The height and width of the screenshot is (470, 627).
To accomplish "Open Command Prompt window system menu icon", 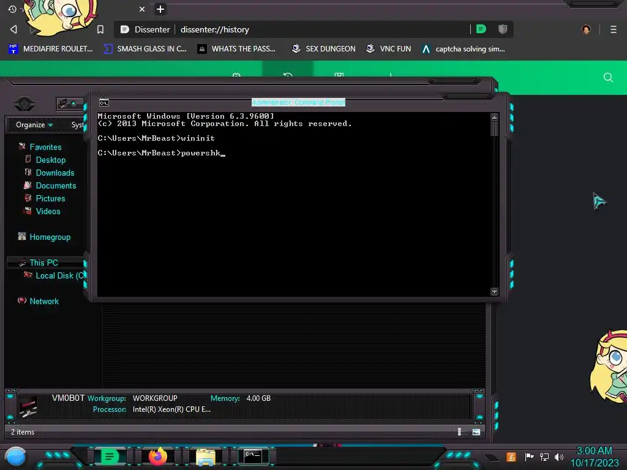I will coord(104,103).
